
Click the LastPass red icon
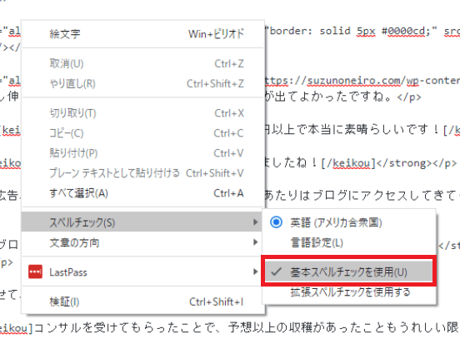[35, 272]
